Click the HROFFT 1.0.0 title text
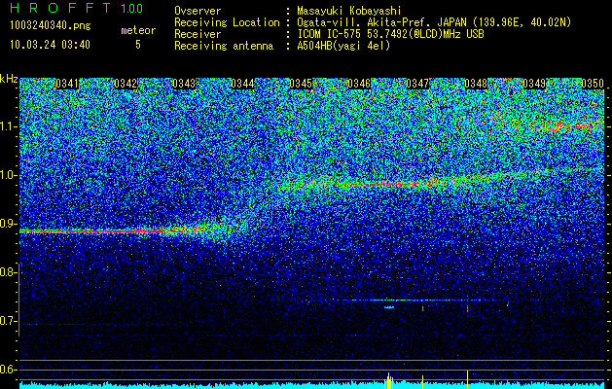 77,8
